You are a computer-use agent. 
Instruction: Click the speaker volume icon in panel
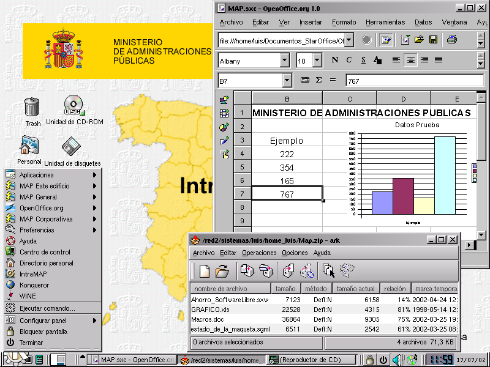click(x=396, y=360)
